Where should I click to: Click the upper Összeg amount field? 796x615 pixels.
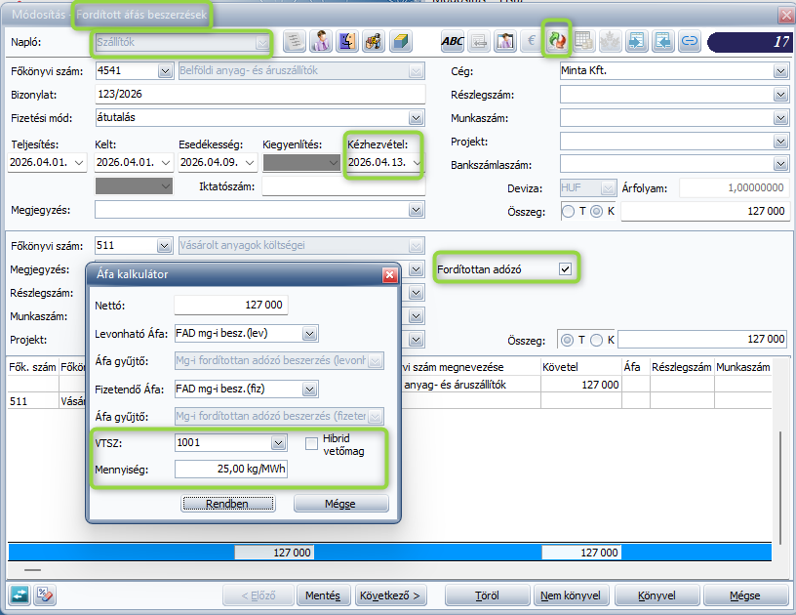click(705, 211)
